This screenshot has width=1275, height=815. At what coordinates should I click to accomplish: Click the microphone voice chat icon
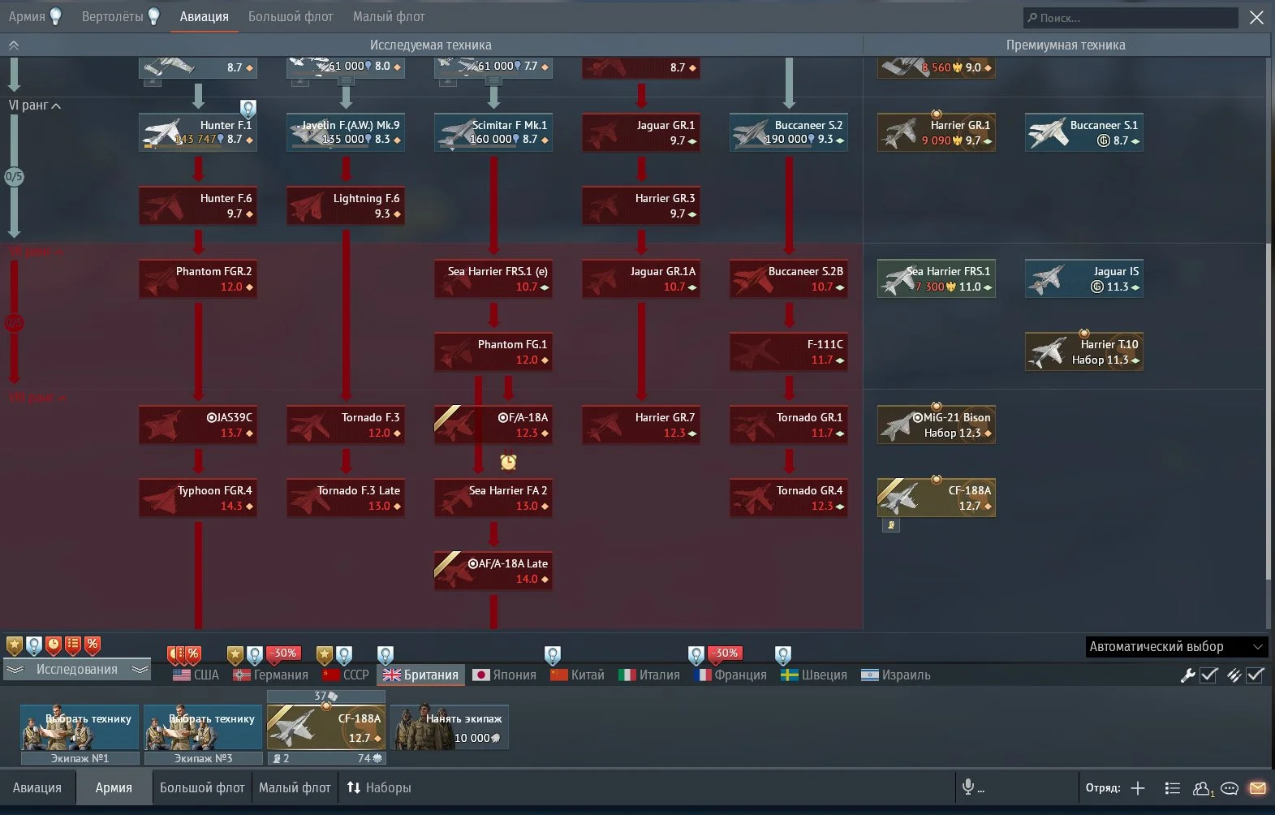[x=967, y=787]
